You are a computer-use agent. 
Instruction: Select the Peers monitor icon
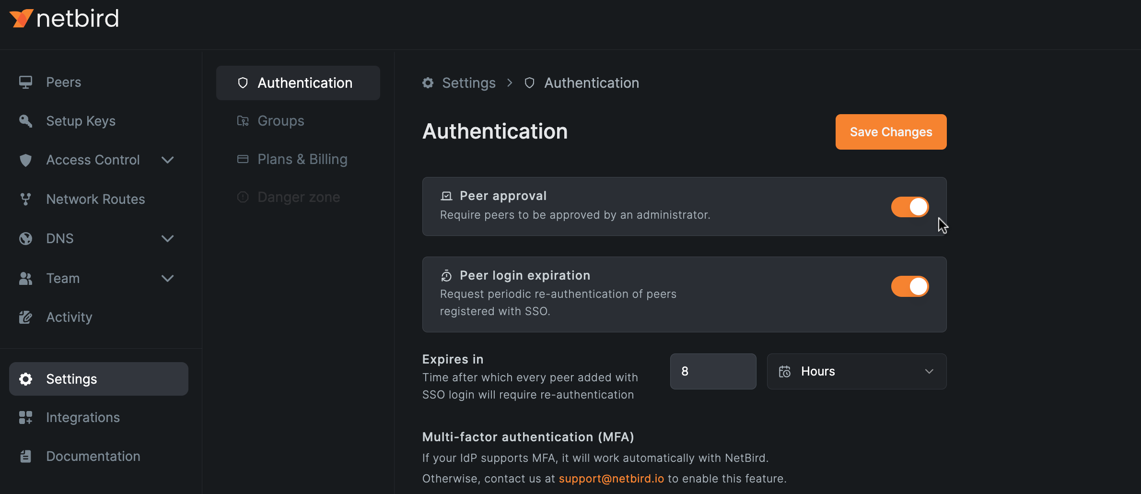(25, 82)
